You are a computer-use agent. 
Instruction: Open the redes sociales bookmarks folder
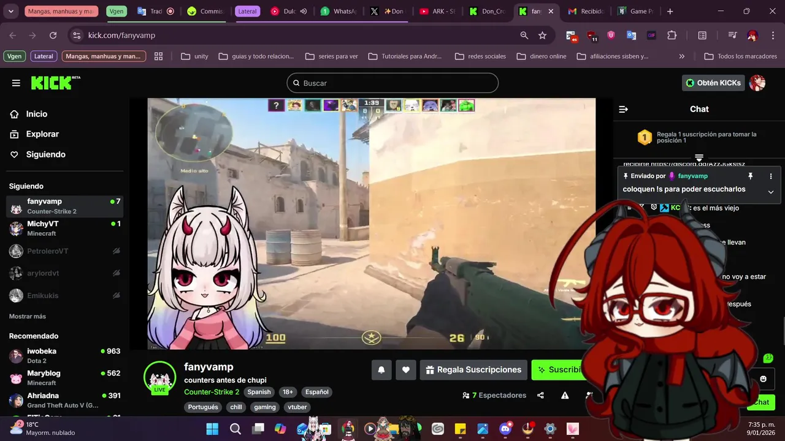pos(481,56)
